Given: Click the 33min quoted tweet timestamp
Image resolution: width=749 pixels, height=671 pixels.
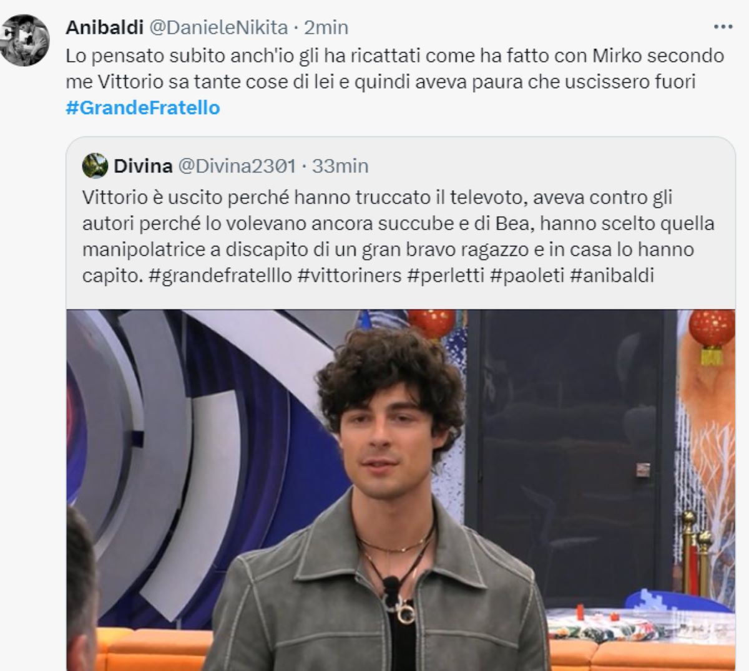Looking at the screenshot, I should pos(340,166).
